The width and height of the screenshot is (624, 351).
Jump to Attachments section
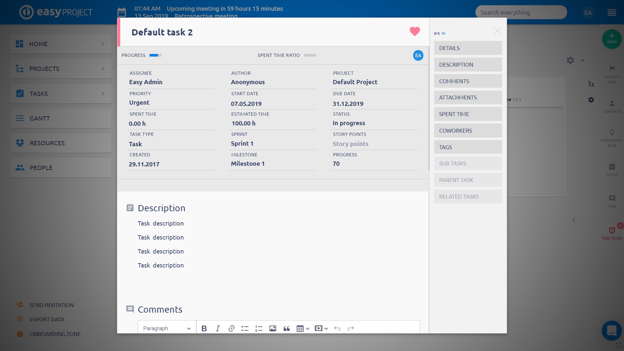[x=468, y=97]
